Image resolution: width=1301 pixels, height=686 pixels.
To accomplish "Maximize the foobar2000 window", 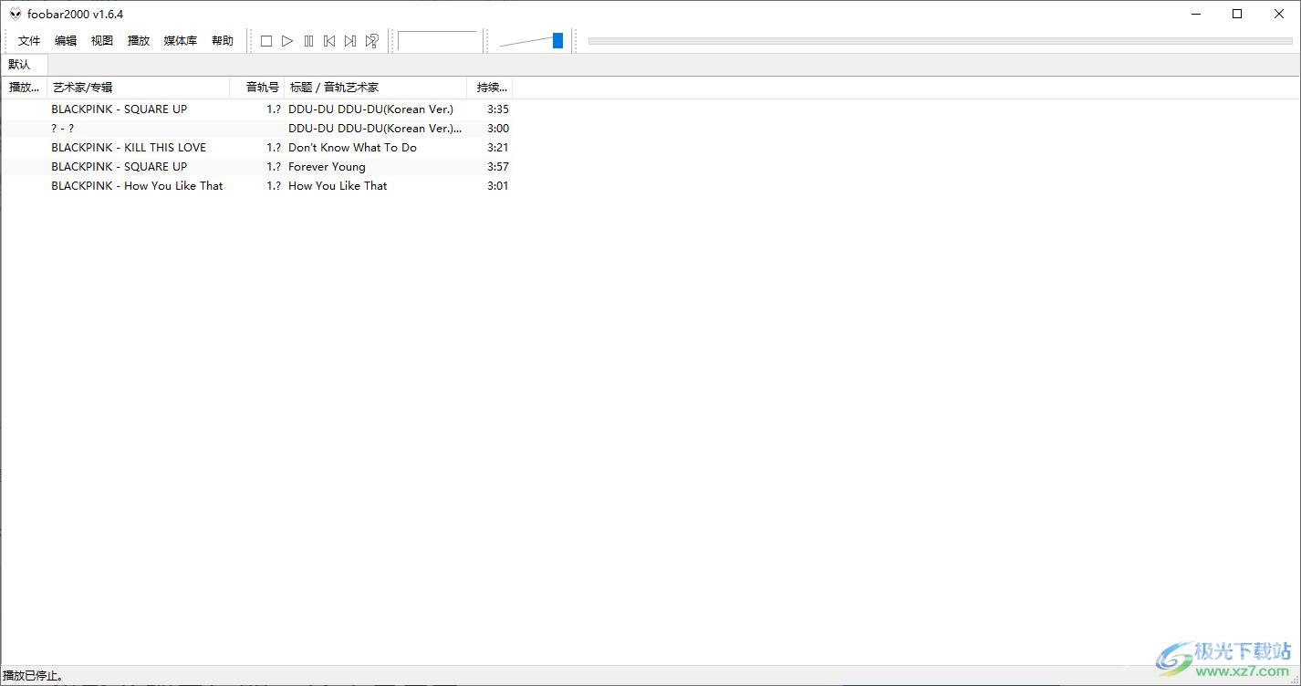I will pyautogui.click(x=1237, y=14).
